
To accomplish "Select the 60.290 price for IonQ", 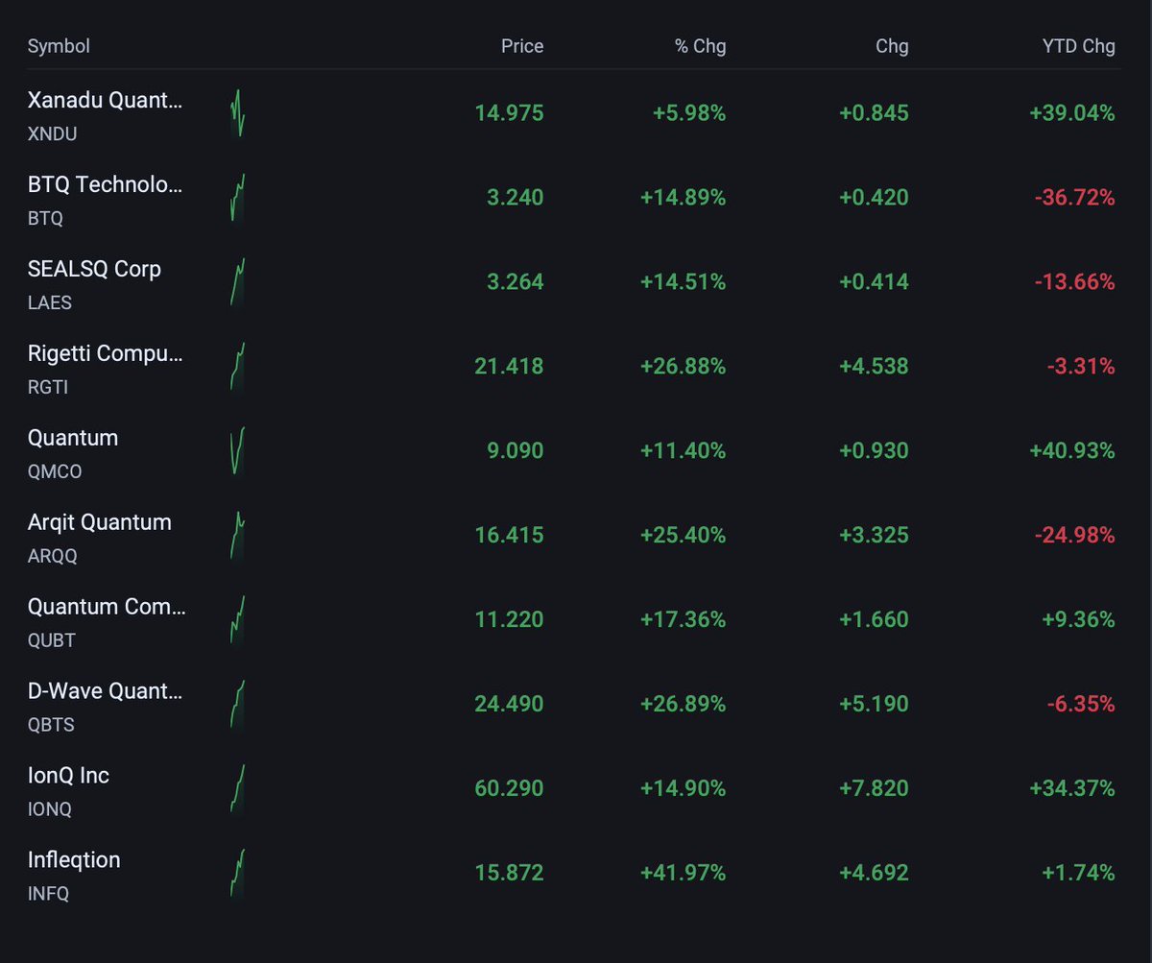I will 509,789.
